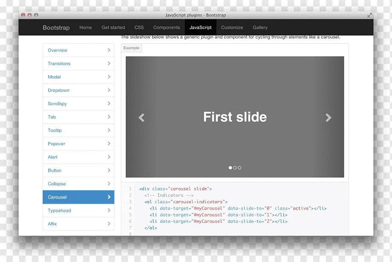Click code line with carousel-indicators ol
392x262 pixels.
[x=186, y=202]
